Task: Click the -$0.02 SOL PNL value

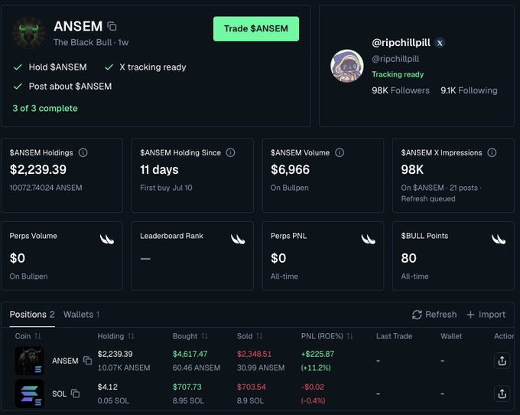Action: [x=313, y=387]
